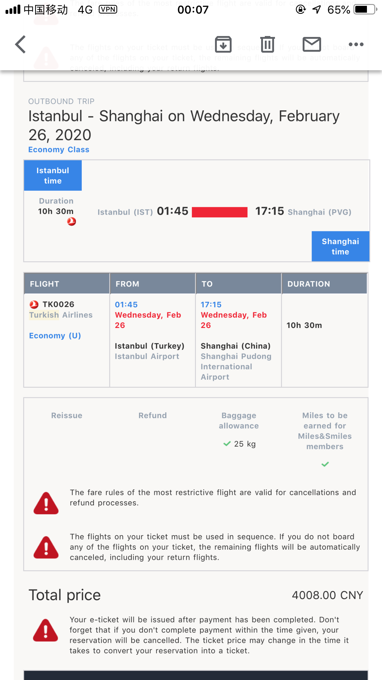Tap the Reissue column heading
Screen dimensions: 382x680
point(67,415)
